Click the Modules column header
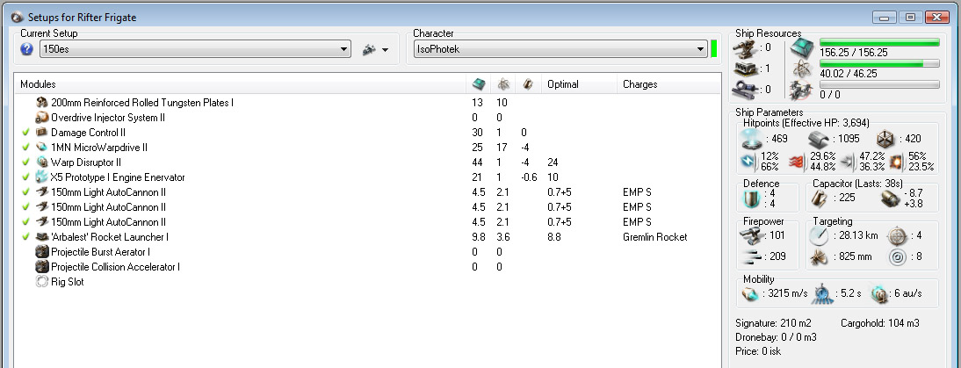 coord(38,84)
